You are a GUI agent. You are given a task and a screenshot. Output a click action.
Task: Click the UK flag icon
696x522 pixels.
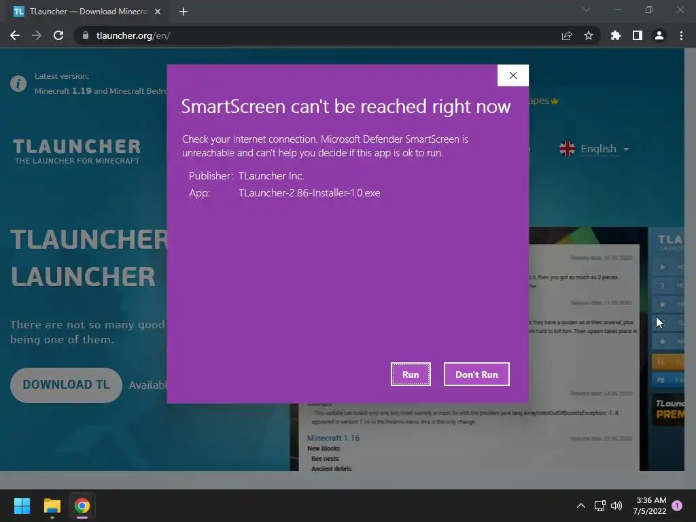(567, 149)
